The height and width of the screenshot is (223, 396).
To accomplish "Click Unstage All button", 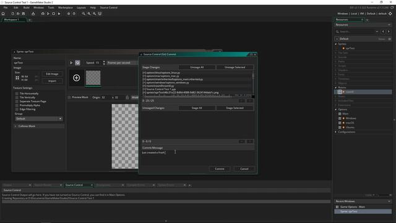I will point(197,68).
